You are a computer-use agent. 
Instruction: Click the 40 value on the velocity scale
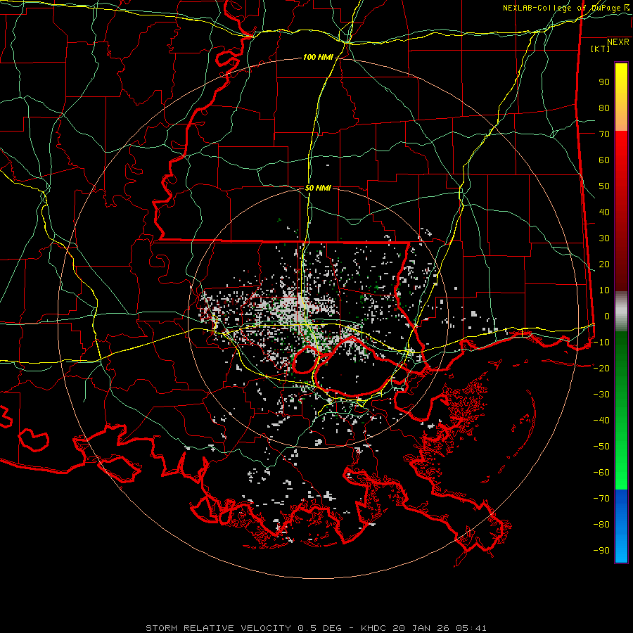click(x=604, y=212)
